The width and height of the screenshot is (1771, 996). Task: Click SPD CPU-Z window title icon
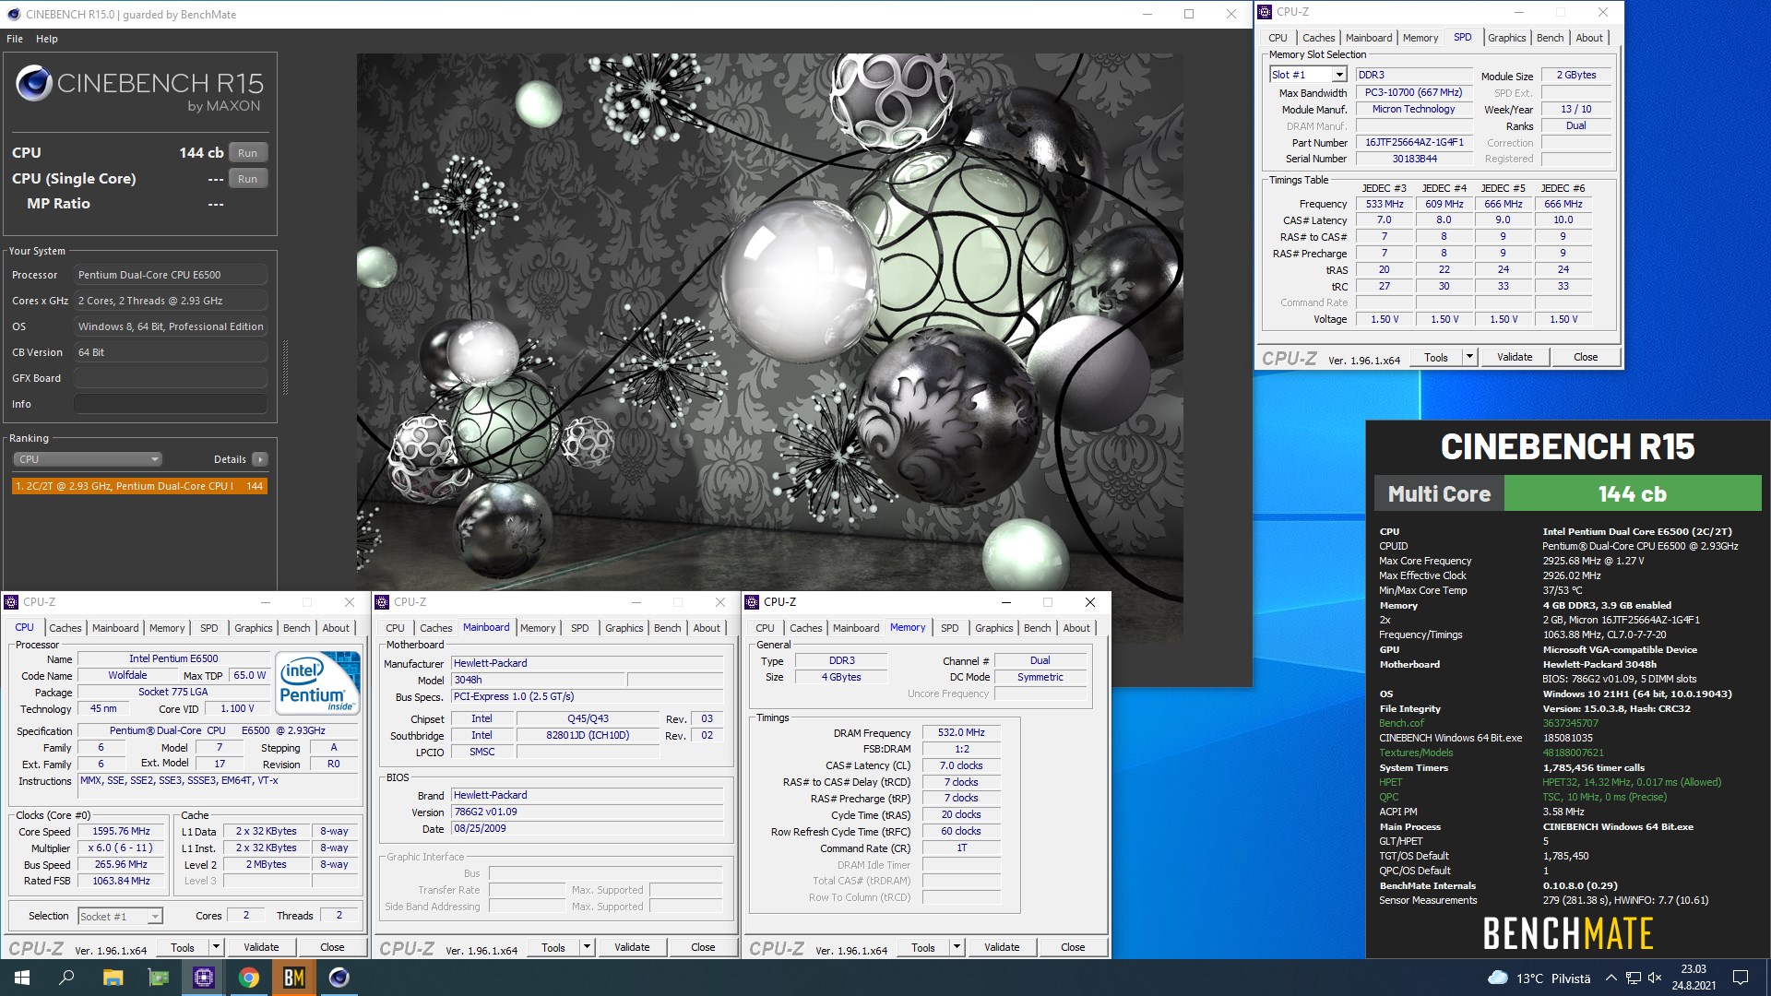tap(1265, 12)
